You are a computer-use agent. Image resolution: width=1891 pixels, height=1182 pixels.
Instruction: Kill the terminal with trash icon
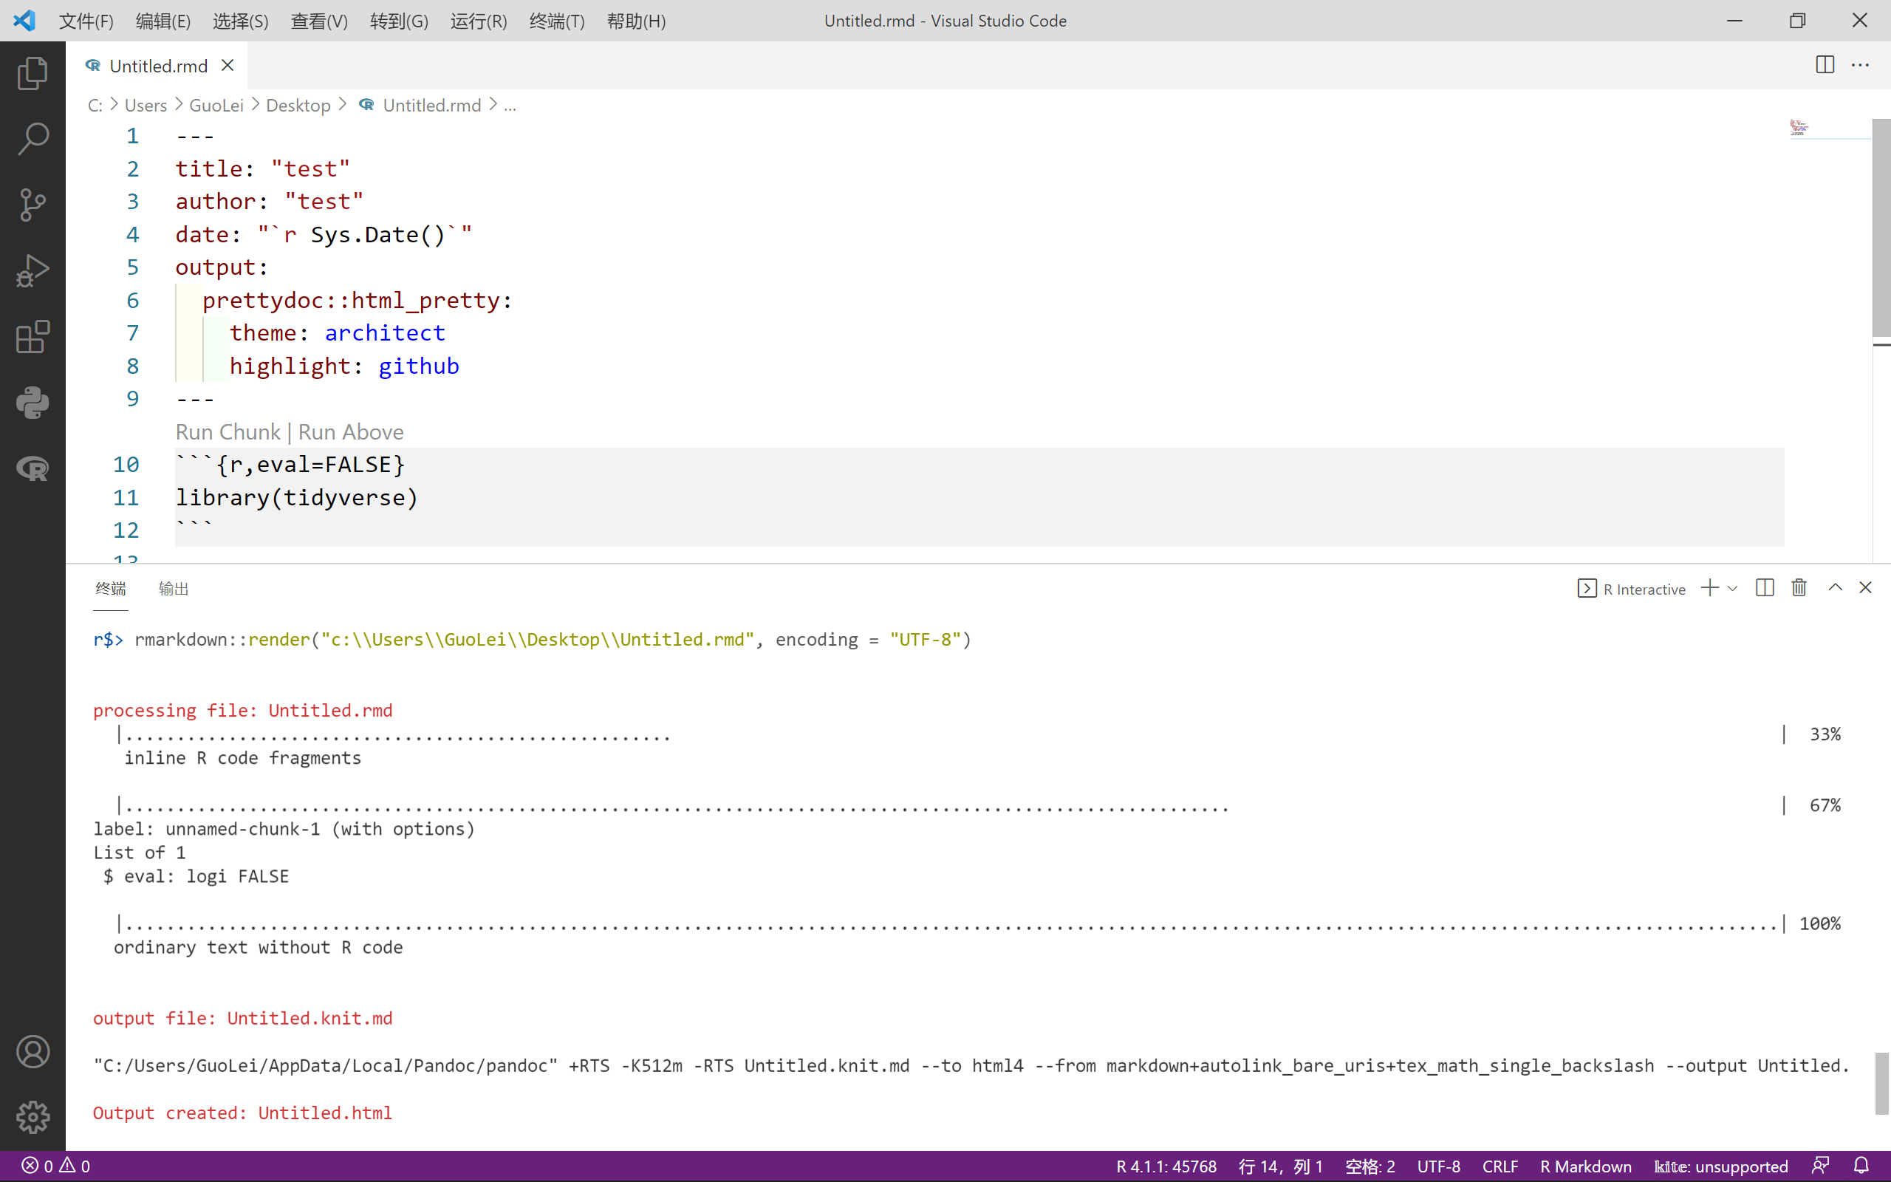pos(1799,588)
